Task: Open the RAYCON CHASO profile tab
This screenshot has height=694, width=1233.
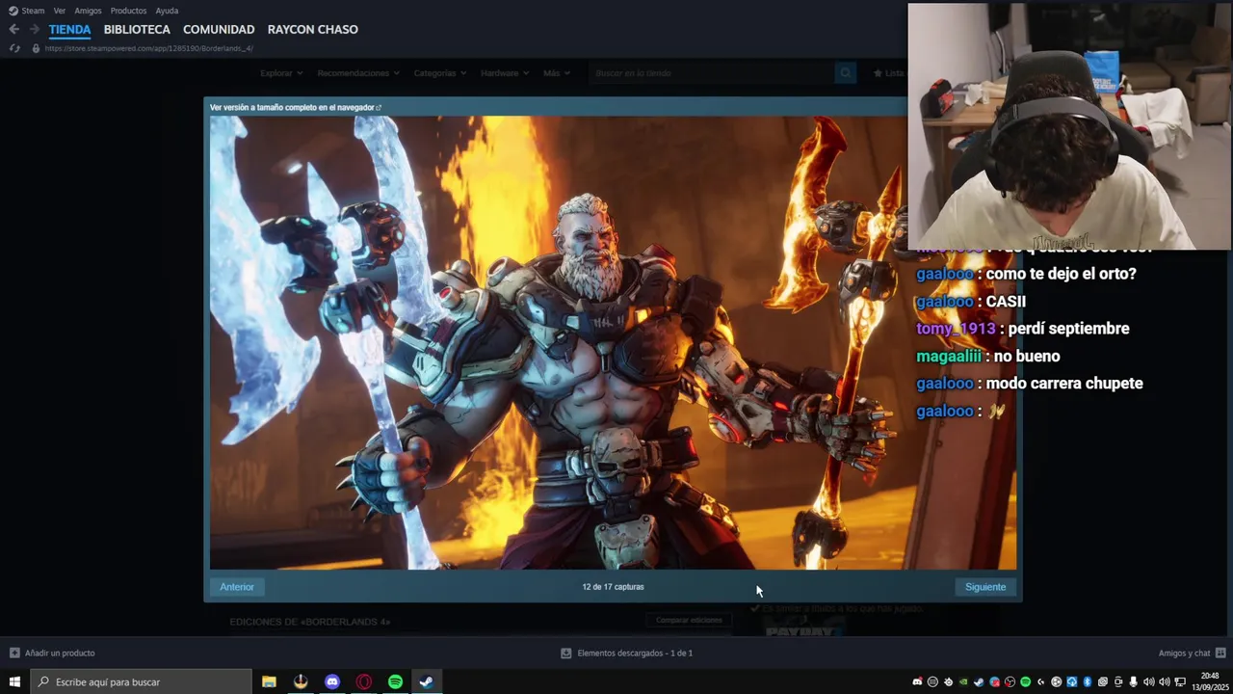Action: click(x=312, y=29)
